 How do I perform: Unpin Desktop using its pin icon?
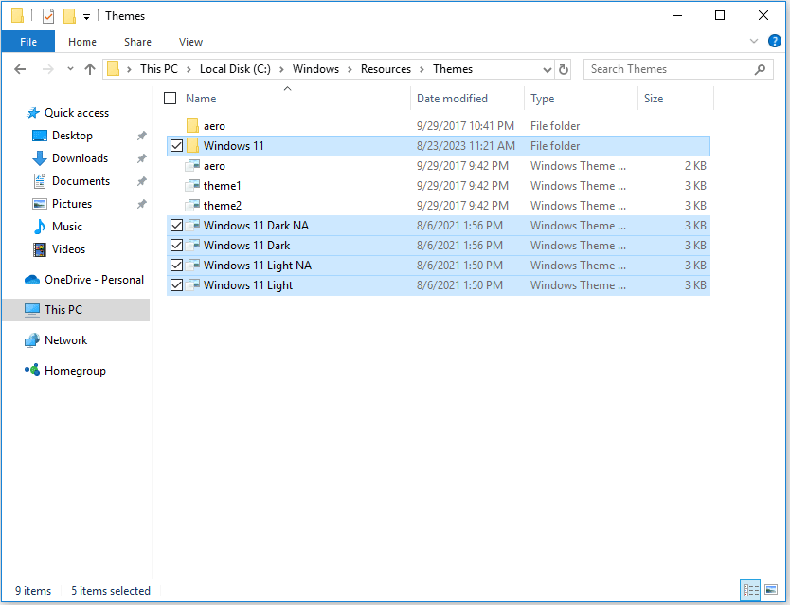point(141,136)
